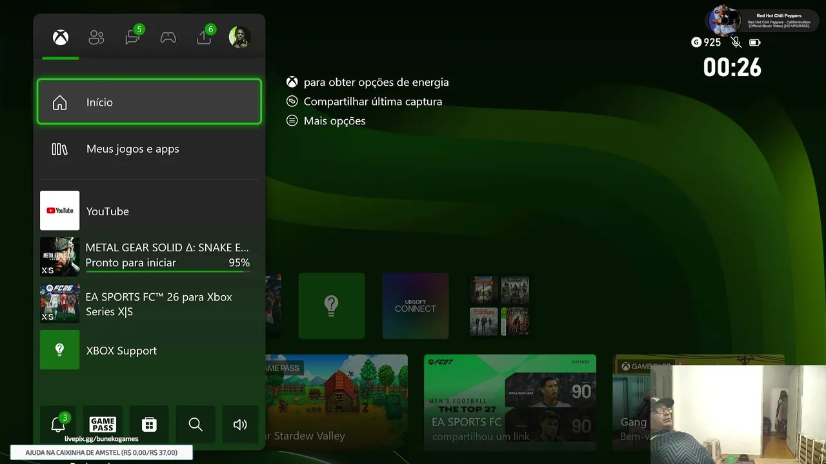Open the EA SPORTS FC Top 27 card
The height and width of the screenshot is (464, 826).
coord(510,402)
